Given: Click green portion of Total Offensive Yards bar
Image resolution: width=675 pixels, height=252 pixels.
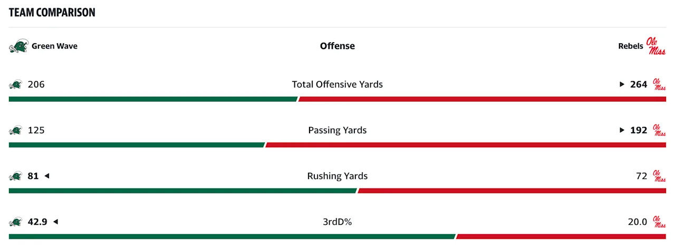Looking at the screenshot, I should 153,99.
